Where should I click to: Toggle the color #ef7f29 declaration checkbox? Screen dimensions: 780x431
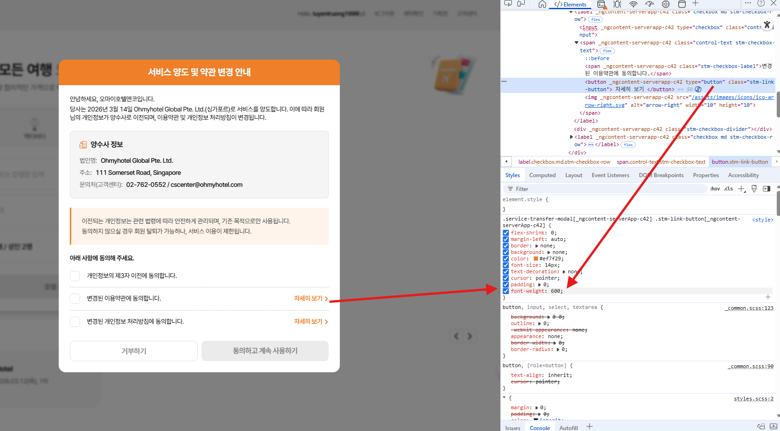tap(506, 259)
